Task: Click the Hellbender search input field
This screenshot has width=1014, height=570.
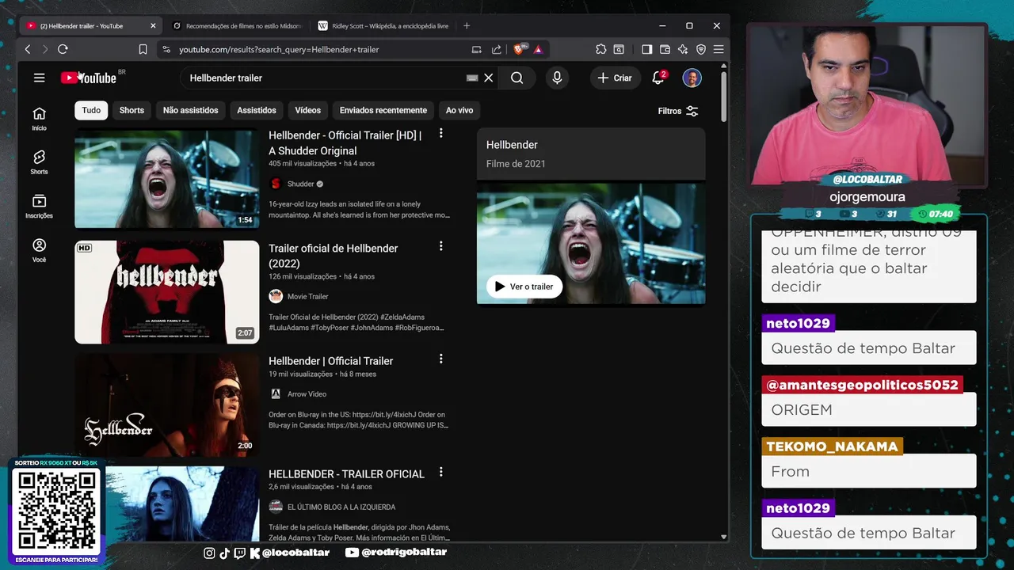Action: (x=325, y=78)
